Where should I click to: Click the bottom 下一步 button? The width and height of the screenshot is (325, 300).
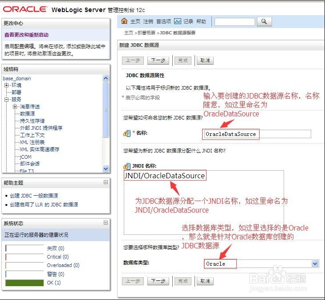[x=158, y=281]
